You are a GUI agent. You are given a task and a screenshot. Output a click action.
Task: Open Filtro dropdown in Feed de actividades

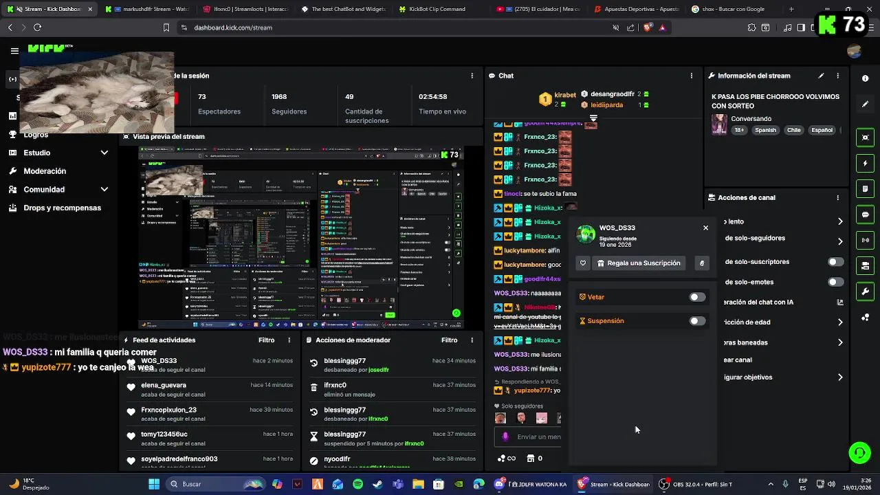point(266,340)
